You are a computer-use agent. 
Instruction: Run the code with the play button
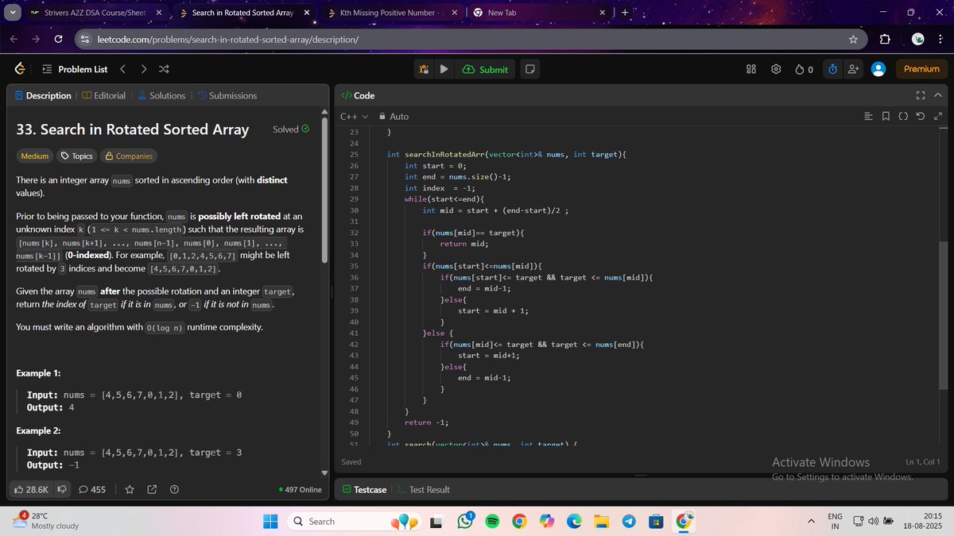pos(444,69)
